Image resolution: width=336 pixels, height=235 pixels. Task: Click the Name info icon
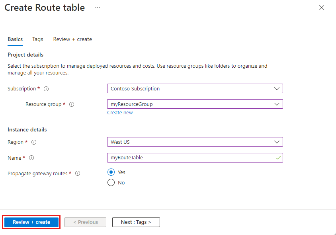point(31,158)
